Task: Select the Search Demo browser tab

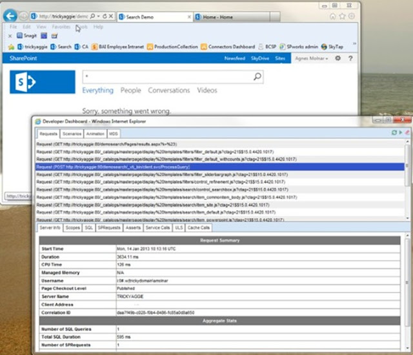Action: coord(155,17)
